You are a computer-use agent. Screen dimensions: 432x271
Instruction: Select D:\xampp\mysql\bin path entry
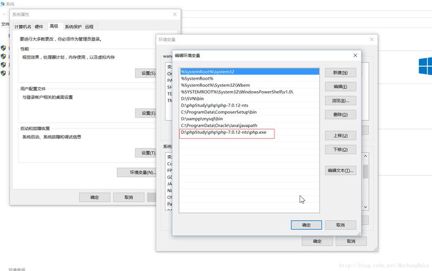[x=249, y=119]
